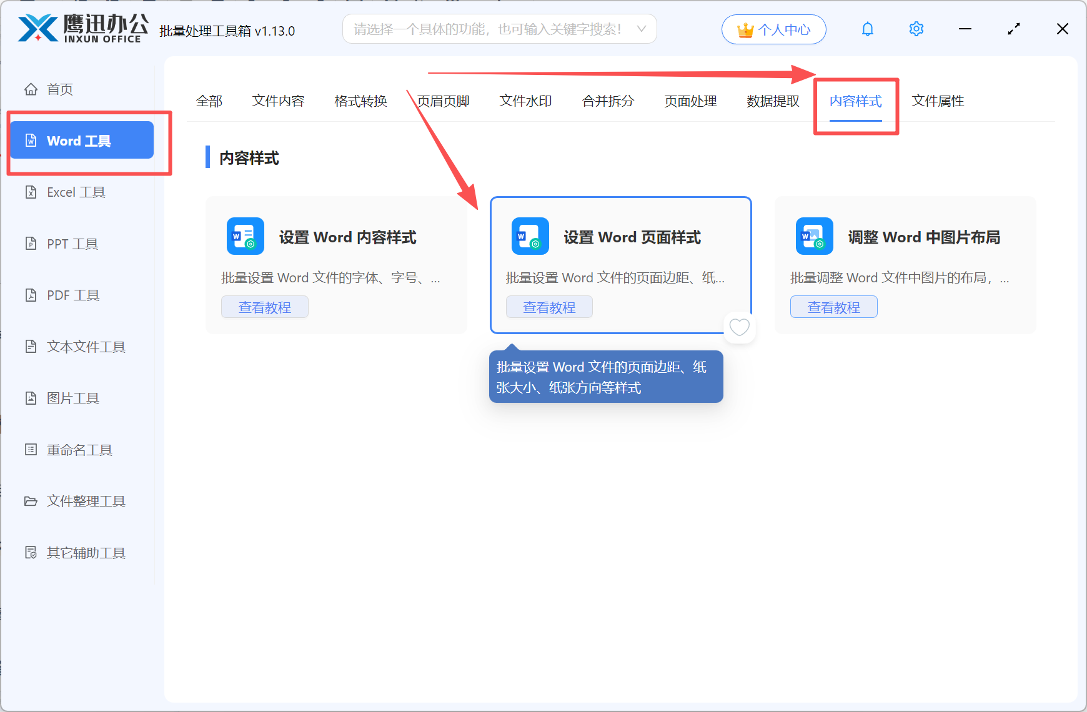
Task: Select Excel 工具 from the sidebar
Action: click(x=75, y=192)
